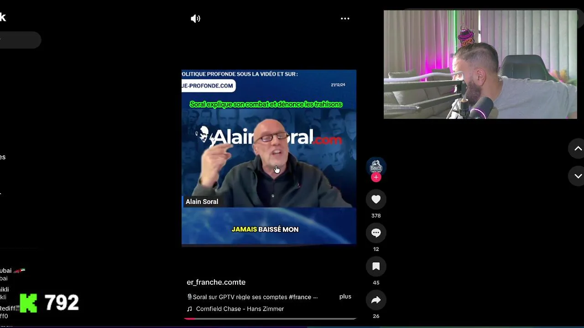
Task: Open the 'Cornfield Chase - Hans Zimmer' sound link
Action: (240, 309)
